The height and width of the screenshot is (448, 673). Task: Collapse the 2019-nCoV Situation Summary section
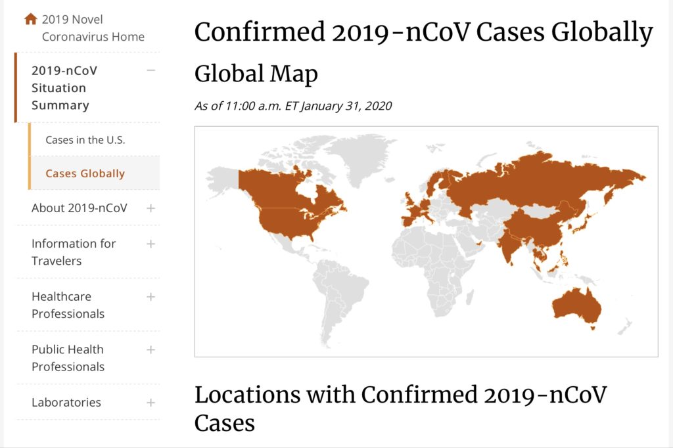(x=151, y=70)
